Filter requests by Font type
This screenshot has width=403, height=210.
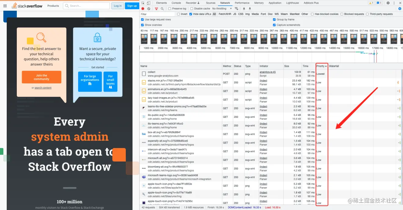click(263, 14)
